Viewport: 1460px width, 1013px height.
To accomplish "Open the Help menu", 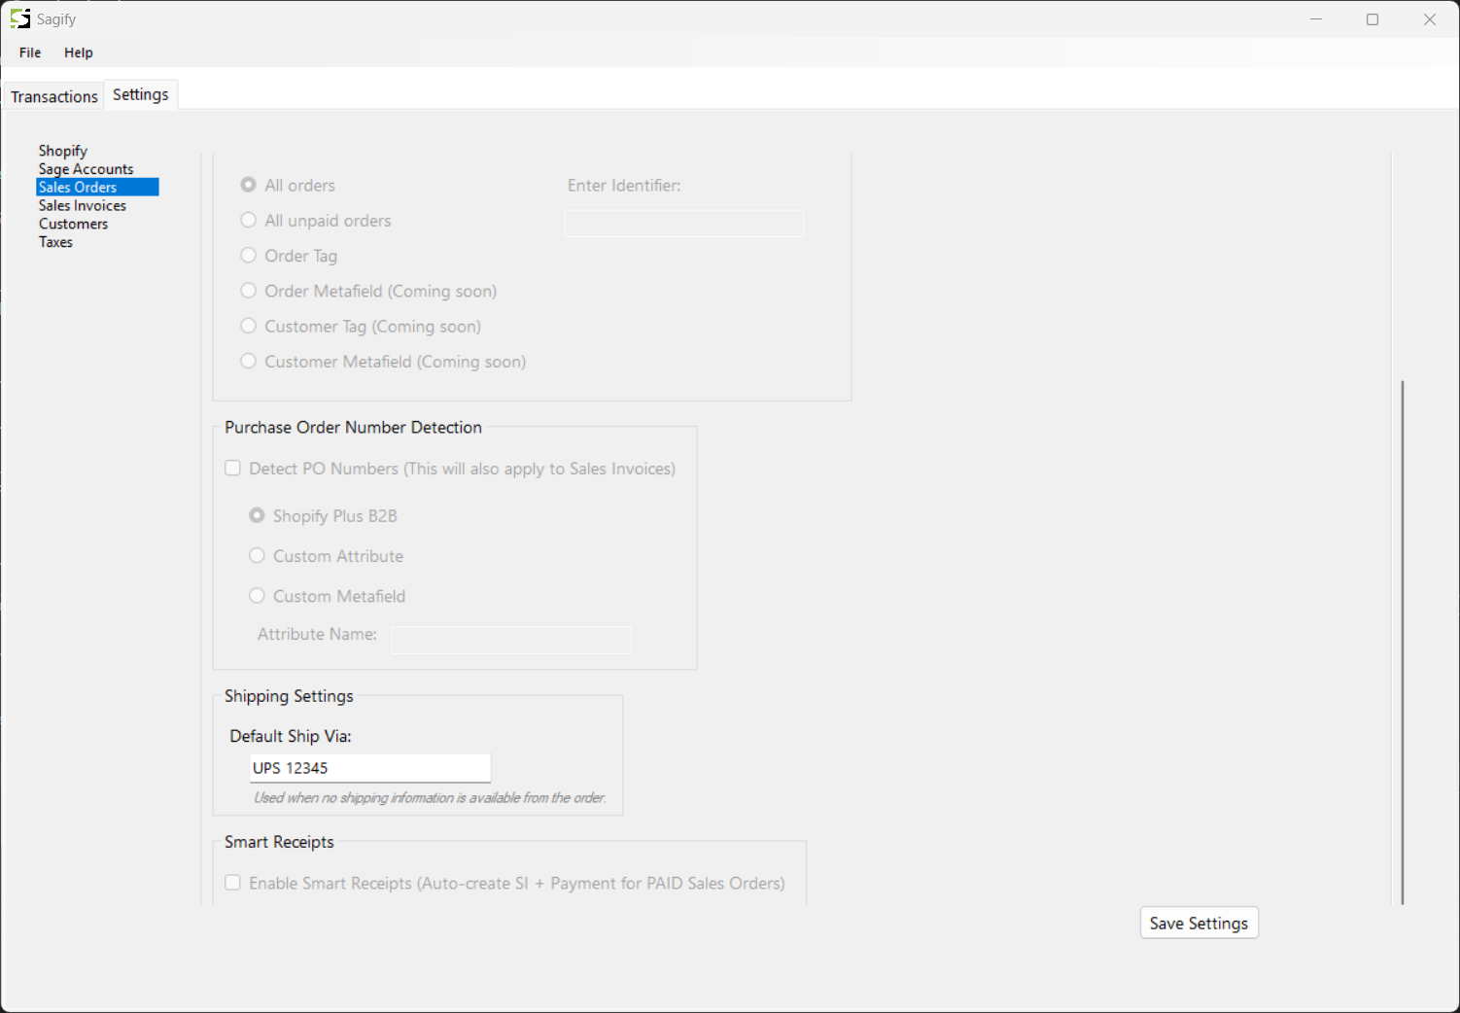I will [79, 52].
